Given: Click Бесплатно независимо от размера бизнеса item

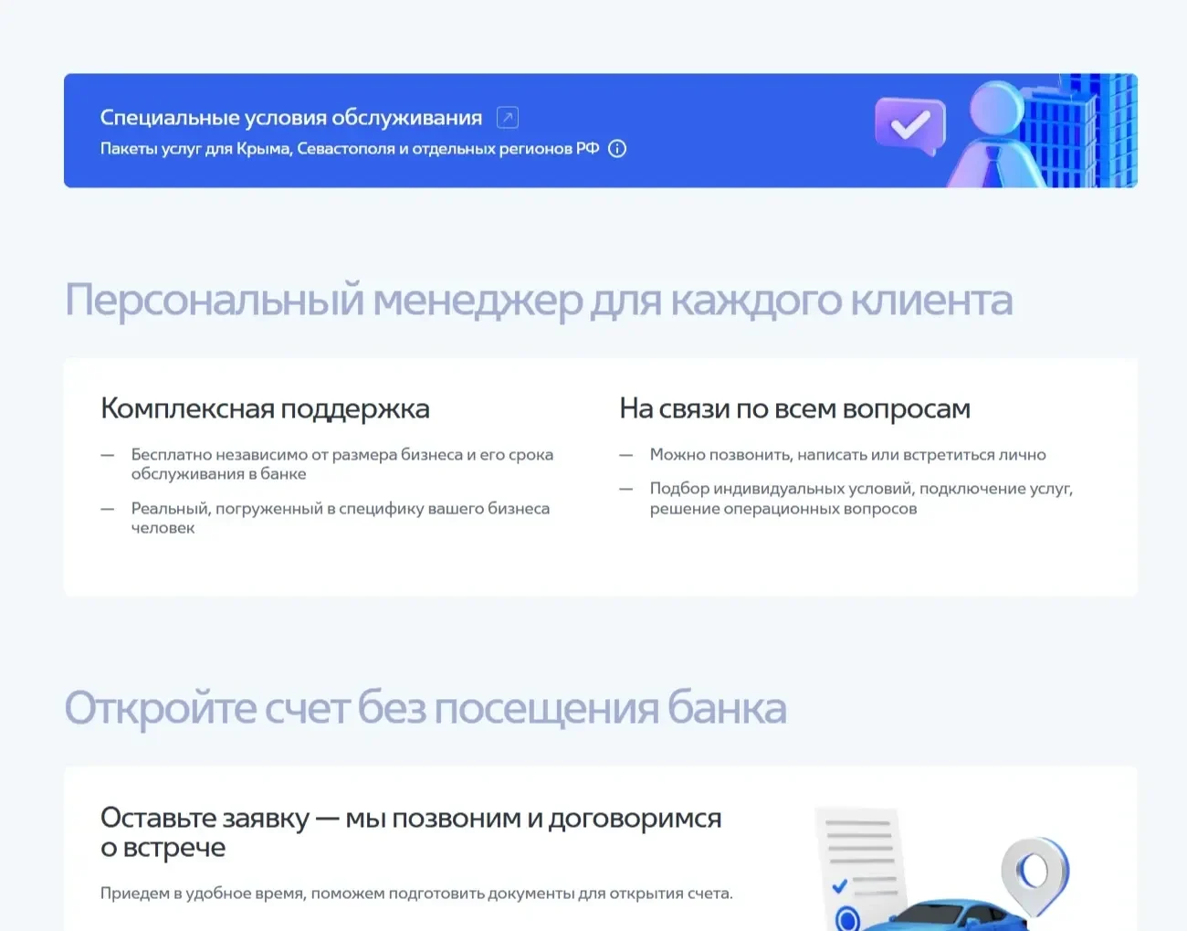Looking at the screenshot, I should click(x=342, y=464).
